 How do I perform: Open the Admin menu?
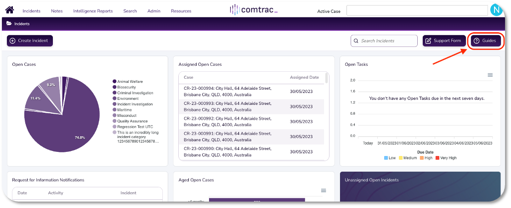(154, 11)
